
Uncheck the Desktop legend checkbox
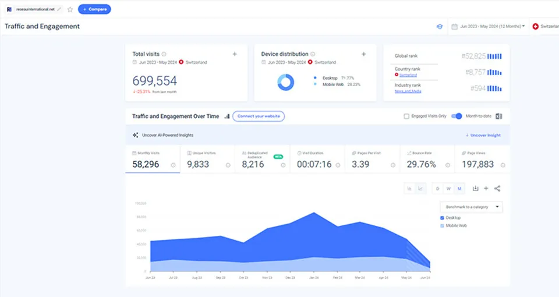(443, 218)
